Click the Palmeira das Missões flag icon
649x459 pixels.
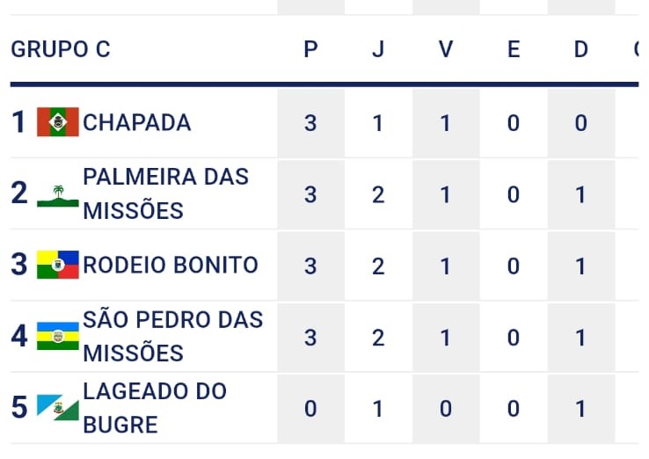pos(58,194)
